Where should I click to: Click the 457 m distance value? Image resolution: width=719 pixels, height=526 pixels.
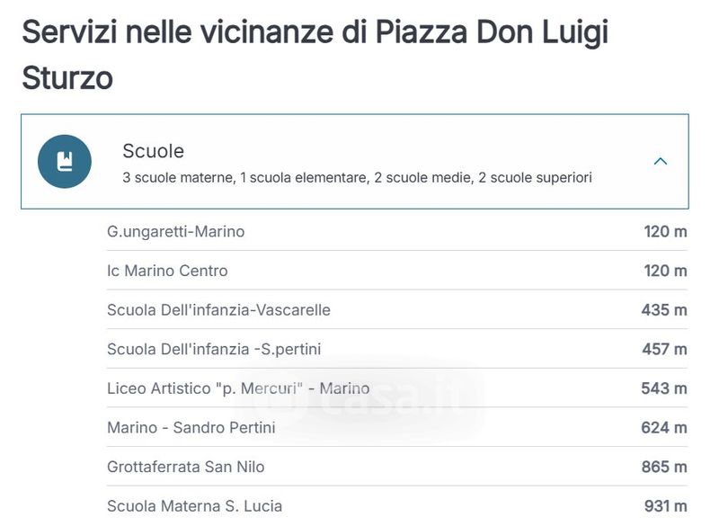[x=664, y=349]
